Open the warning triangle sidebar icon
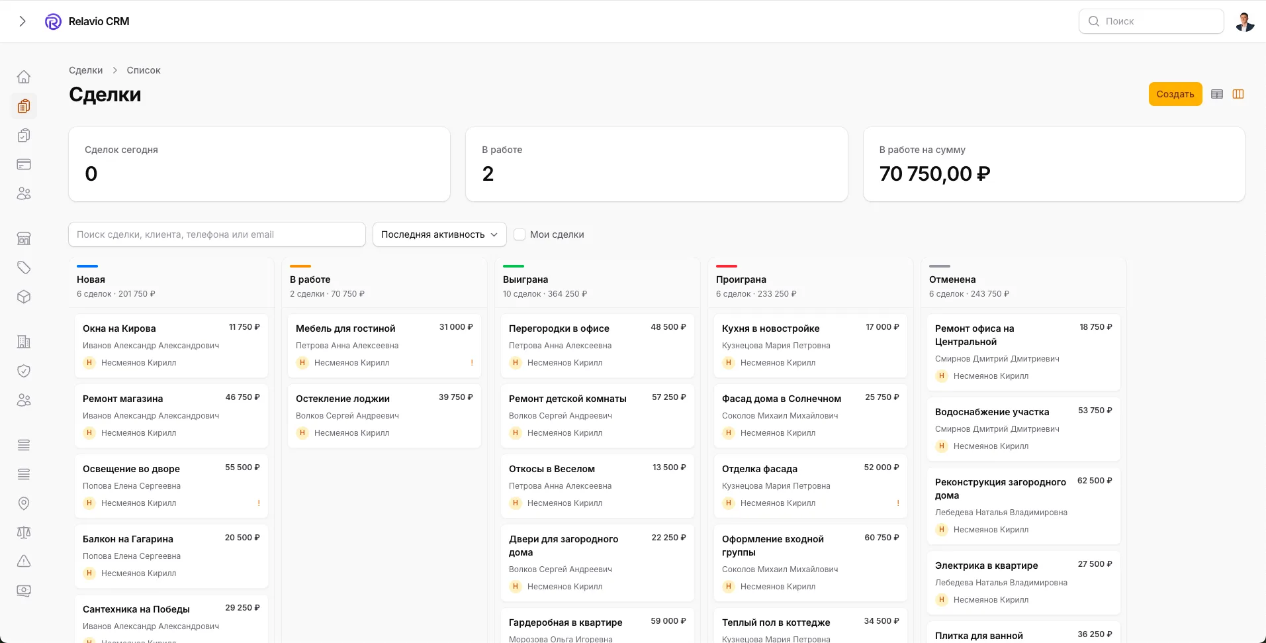Screen dimensions: 1266x643 (24, 562)
